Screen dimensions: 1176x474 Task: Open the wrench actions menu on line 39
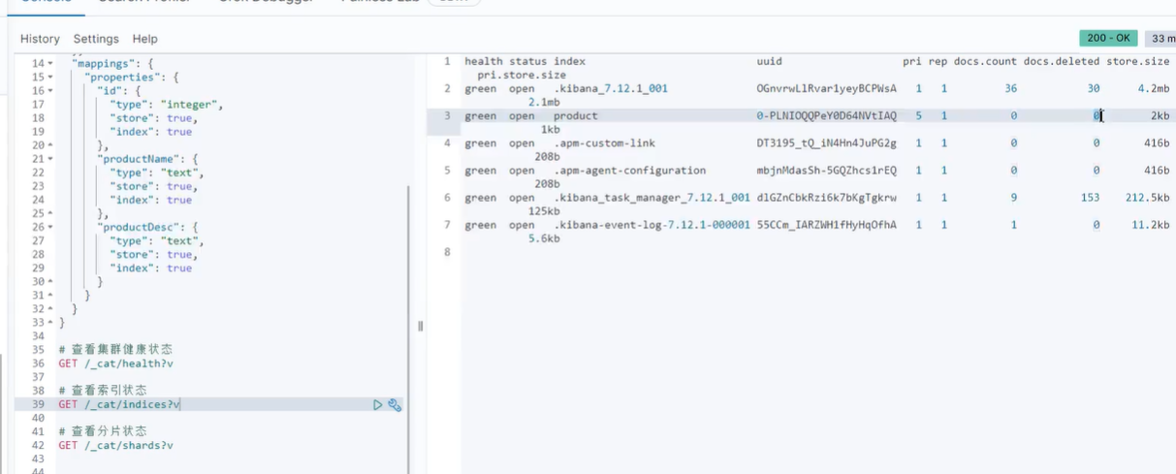click(x=395, y=405)
